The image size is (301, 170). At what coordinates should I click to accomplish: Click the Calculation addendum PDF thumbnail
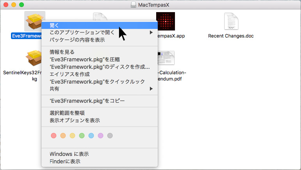(166, 59)
